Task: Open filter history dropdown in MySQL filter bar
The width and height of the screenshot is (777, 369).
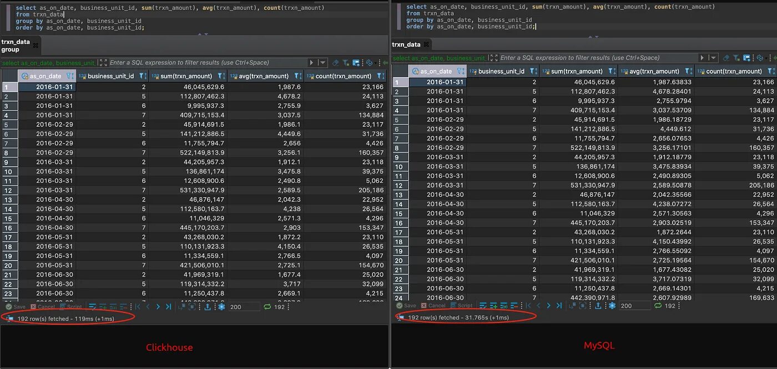Action: [x=713, y=58]
